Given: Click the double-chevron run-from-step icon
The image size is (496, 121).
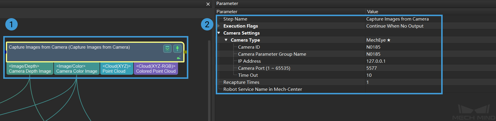Looking at the screenshot, I should tap(167, 49).
